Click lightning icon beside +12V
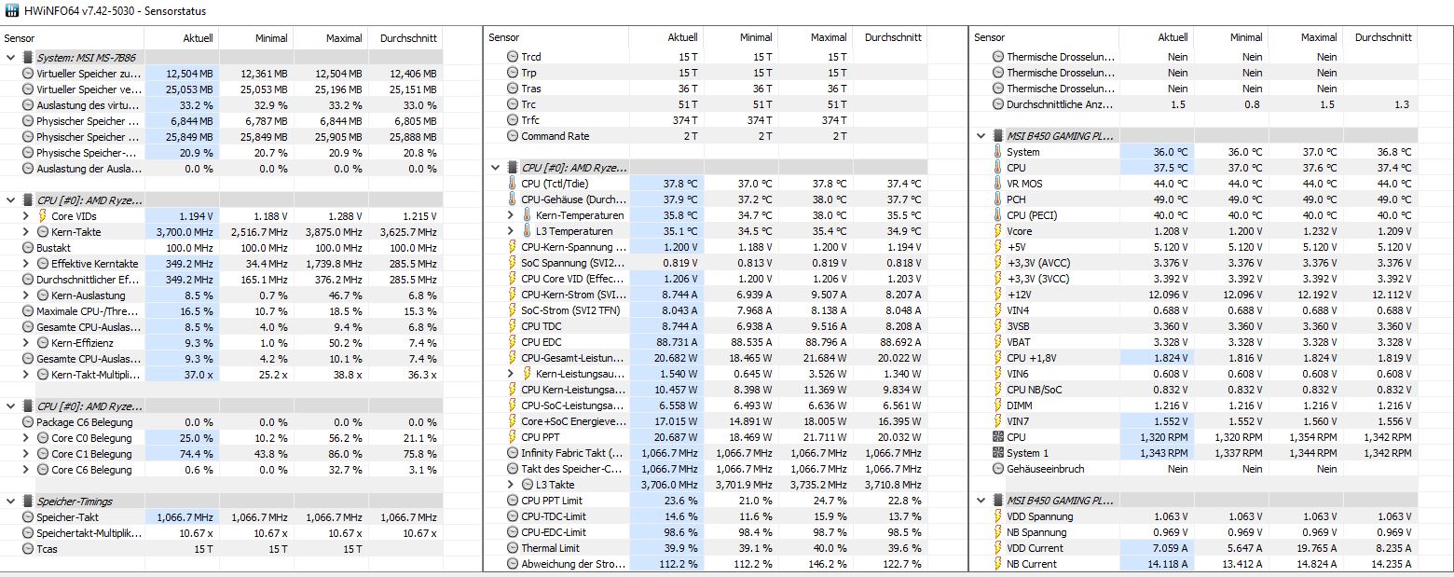Screen dimensions: 1454x577 997,295
